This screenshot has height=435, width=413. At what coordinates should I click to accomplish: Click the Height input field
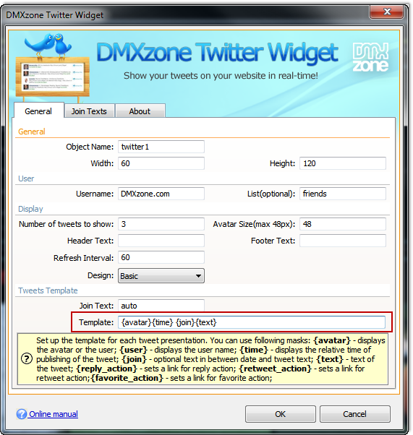coord(342,163)
